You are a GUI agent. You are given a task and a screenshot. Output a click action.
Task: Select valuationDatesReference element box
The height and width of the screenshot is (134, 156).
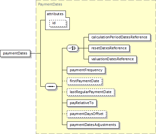click(112, 59)
